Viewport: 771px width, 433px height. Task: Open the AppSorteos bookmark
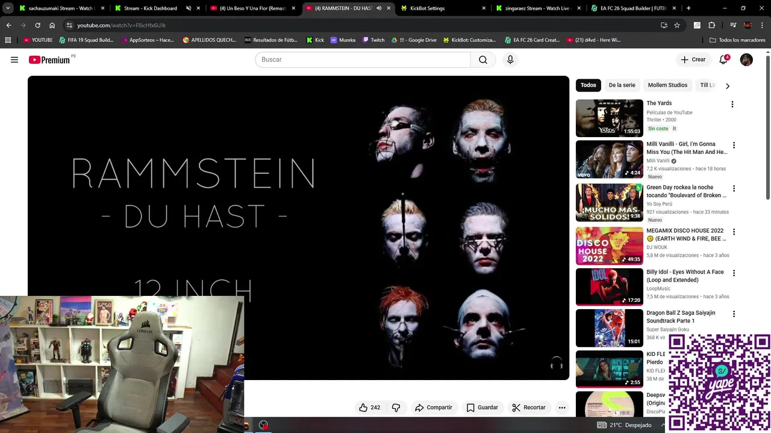[x=147, y=40]
